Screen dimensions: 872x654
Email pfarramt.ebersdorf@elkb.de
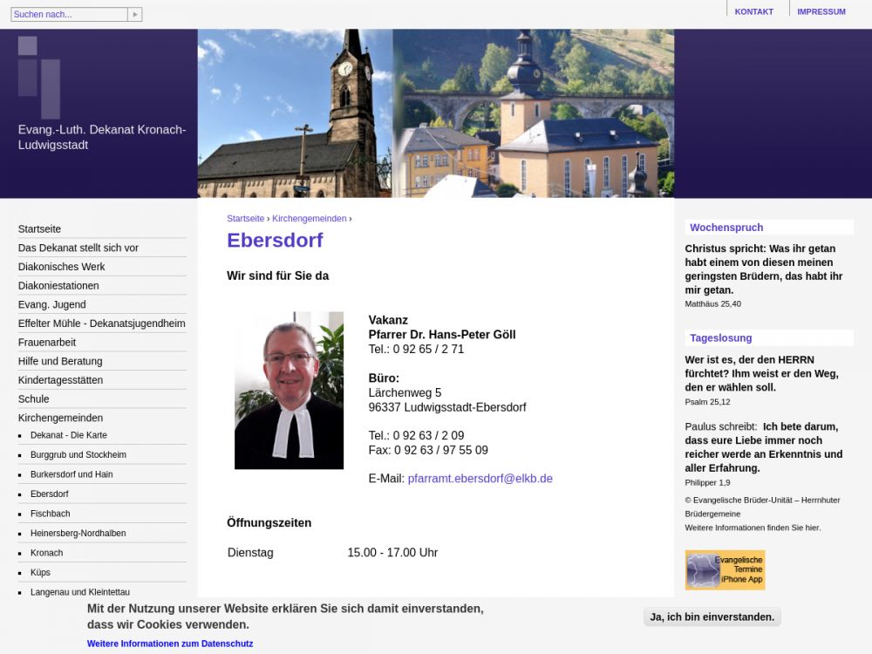pos(480,479)
